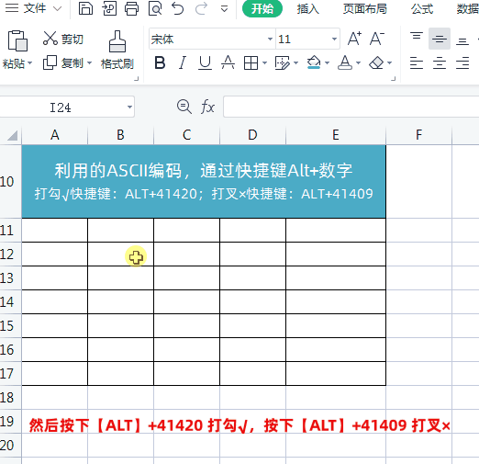Viewport: 479px width, 464px height.
Task: Select row 12 header
Action: pos(10,255)
